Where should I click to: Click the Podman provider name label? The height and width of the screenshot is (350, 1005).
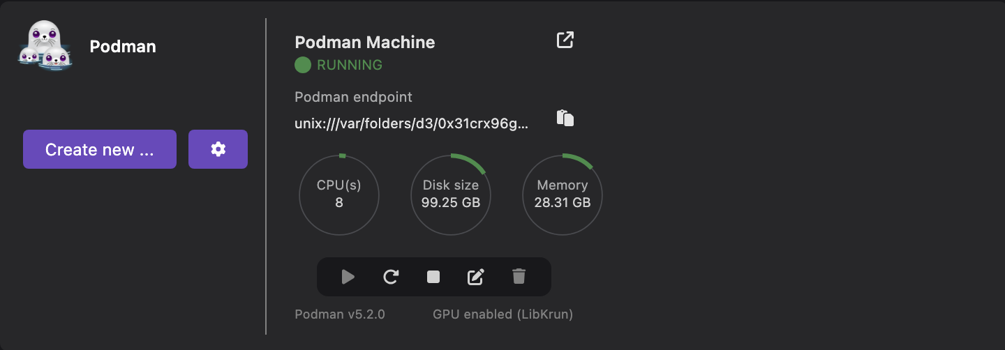[123, 47]
